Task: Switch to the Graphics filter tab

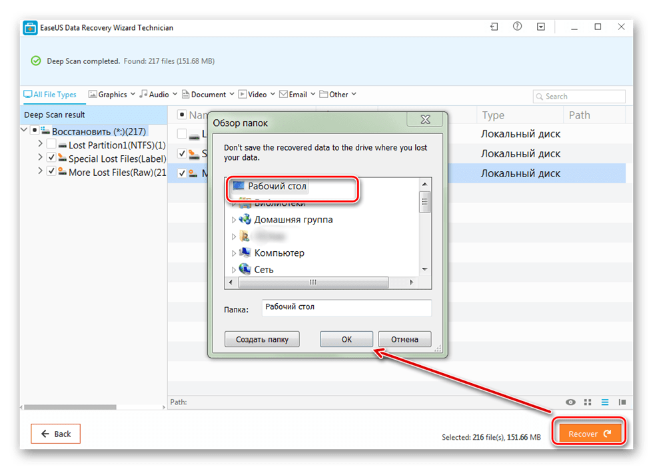Action: tap(108, 95)
